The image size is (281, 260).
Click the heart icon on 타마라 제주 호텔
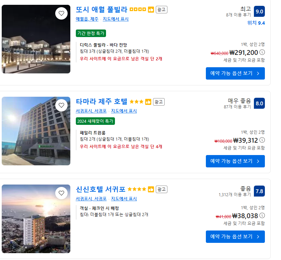[x=62, y=106]
